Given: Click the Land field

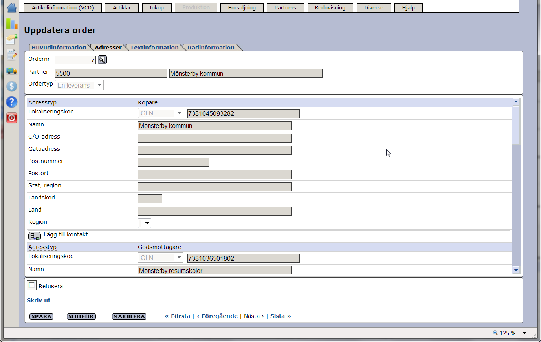Looking at the screenshot, I should pyautogui.click(x=215, y=211).
